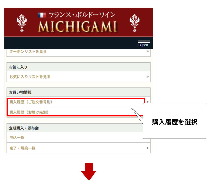Click the chevron on the クーポンリストを見る row
Image resolution: width=210 pixels, height=192 pixels.
click(147, 52)
